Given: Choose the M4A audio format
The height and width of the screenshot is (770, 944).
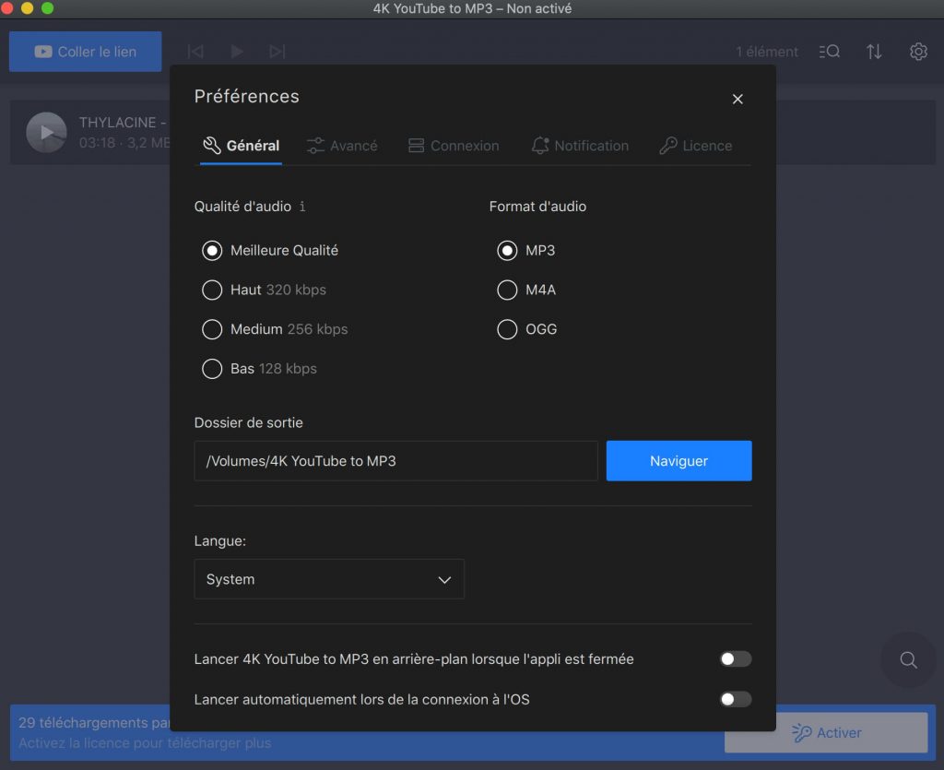Looking at the screenshot, I should 526,290.
